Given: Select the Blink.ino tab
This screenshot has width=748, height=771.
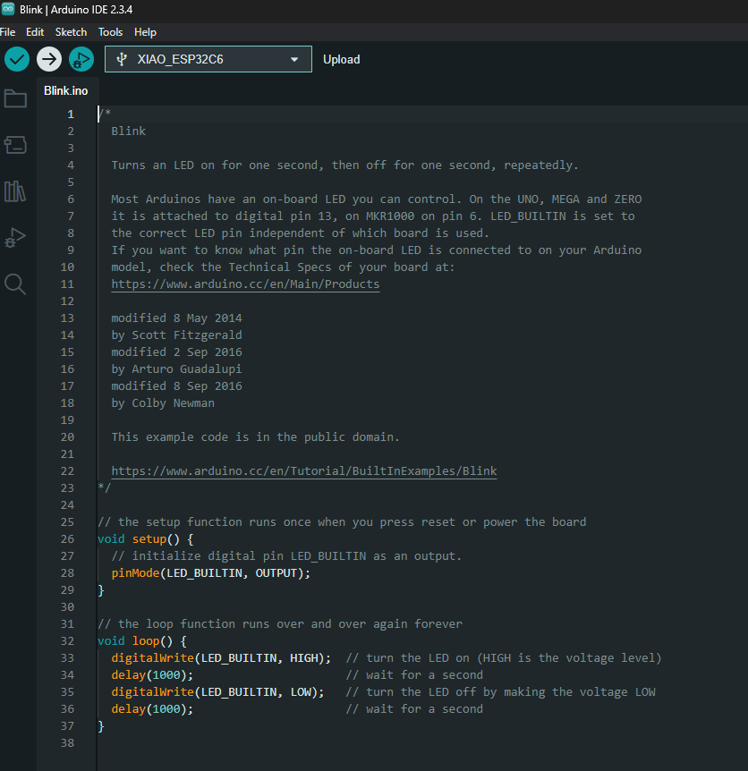Looking at the screenshot, I should (66, 91).
